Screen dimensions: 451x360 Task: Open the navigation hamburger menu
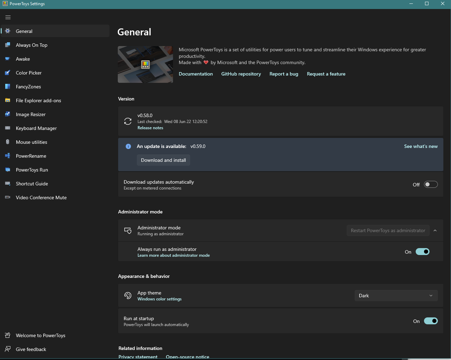point(8,17)
